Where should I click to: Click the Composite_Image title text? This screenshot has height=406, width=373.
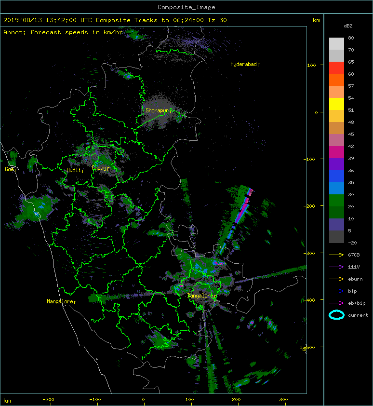pyautogui.click(x=186, y=7)
